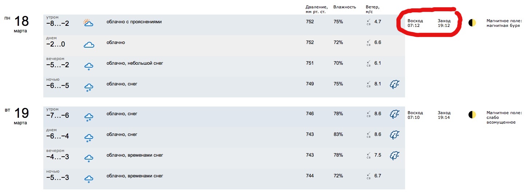Screen dimensions: 531x193
Task: Click the partly sunny icon for March 18 morning
Action: tap(88, 23)
